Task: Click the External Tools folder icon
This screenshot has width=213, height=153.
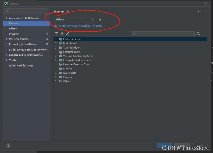Action: 61,52
